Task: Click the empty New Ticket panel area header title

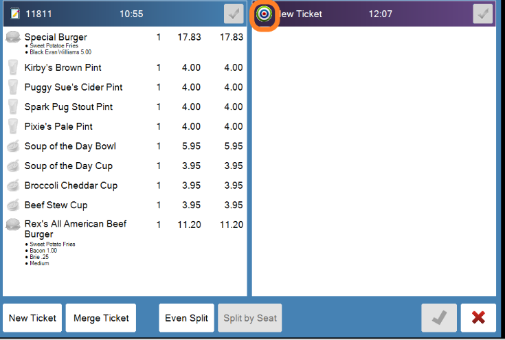Action: click(x=300, y=14)
